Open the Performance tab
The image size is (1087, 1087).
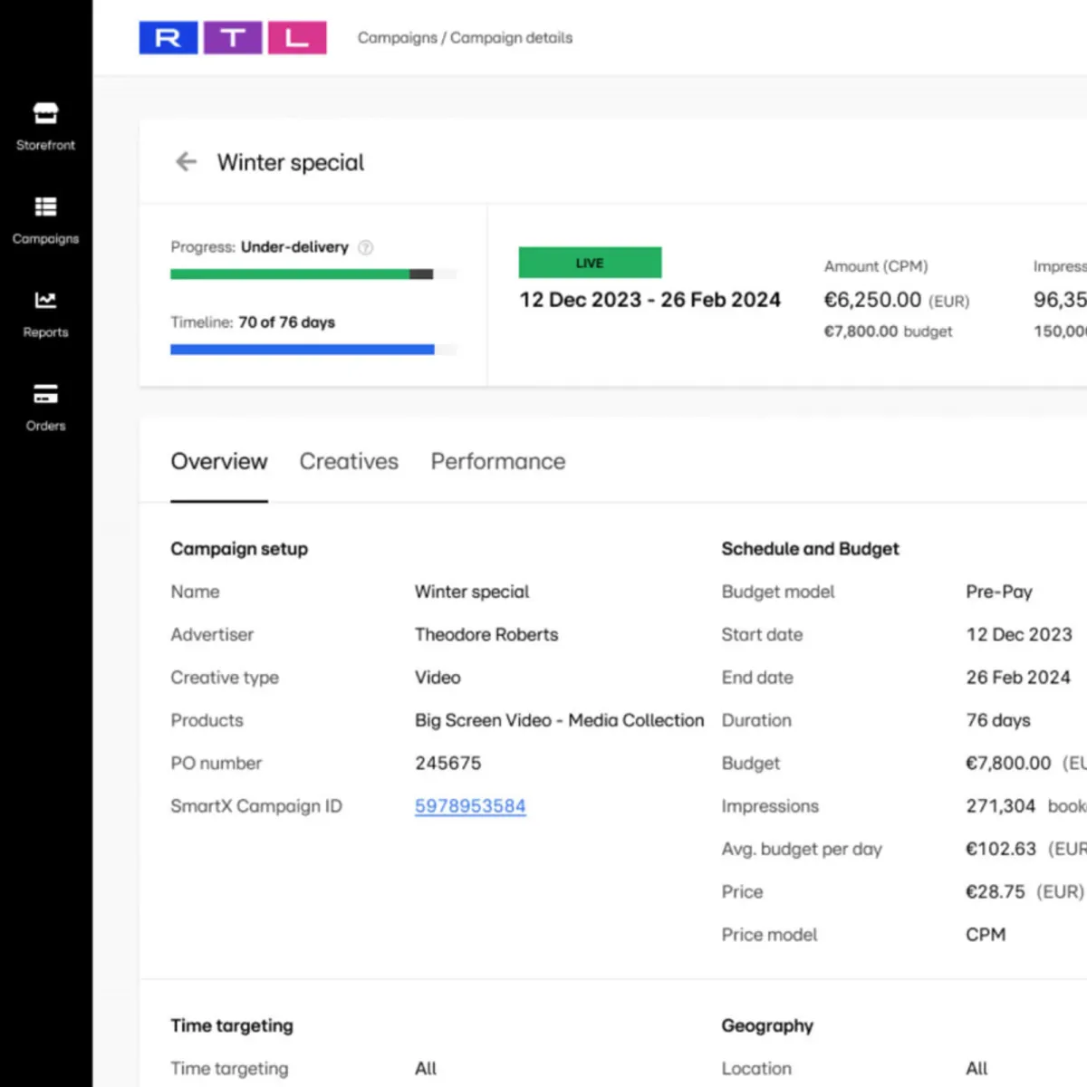(497, 462)
